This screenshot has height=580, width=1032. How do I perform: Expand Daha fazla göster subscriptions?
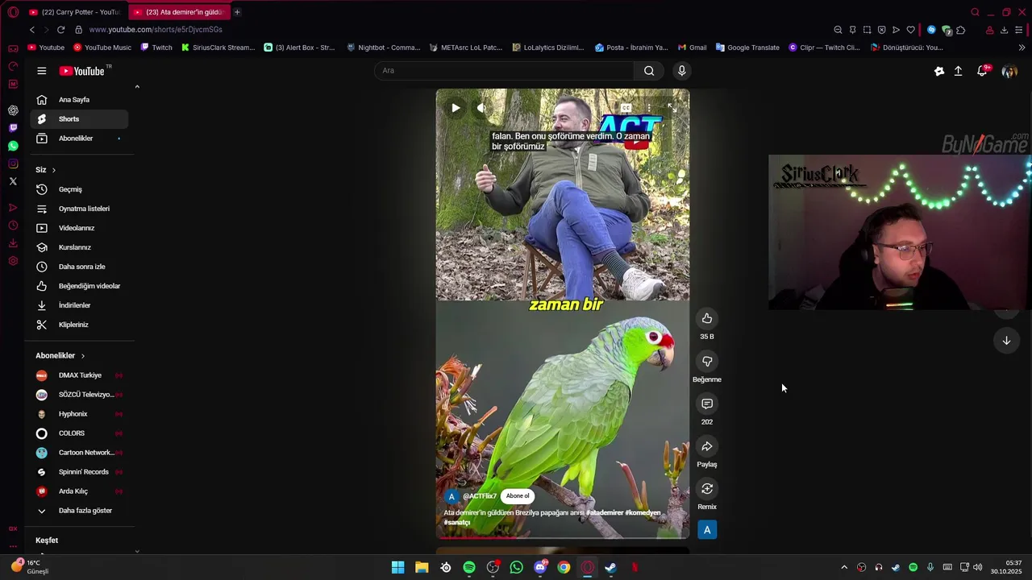(x=79, y=511)
